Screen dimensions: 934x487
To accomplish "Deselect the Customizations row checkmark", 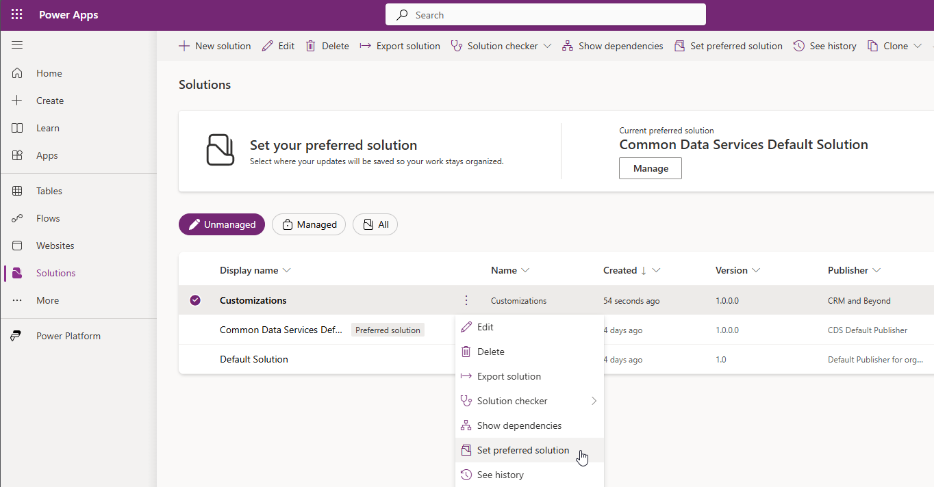I will click(x=195, y=300).
